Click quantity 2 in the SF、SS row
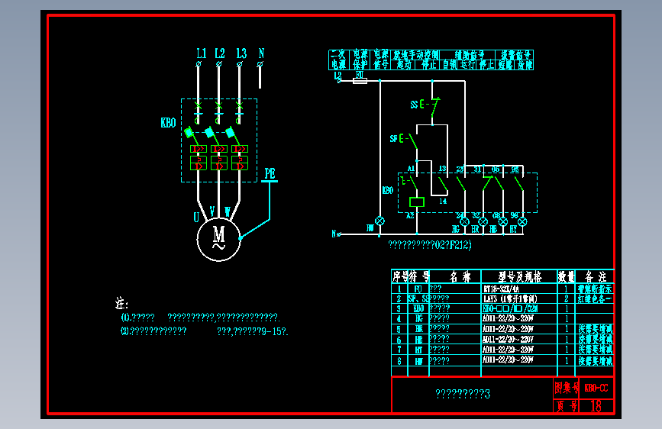This screenshot has width=662, height=429. click(566, 298)
